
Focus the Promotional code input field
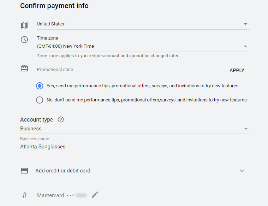[130, 70]
